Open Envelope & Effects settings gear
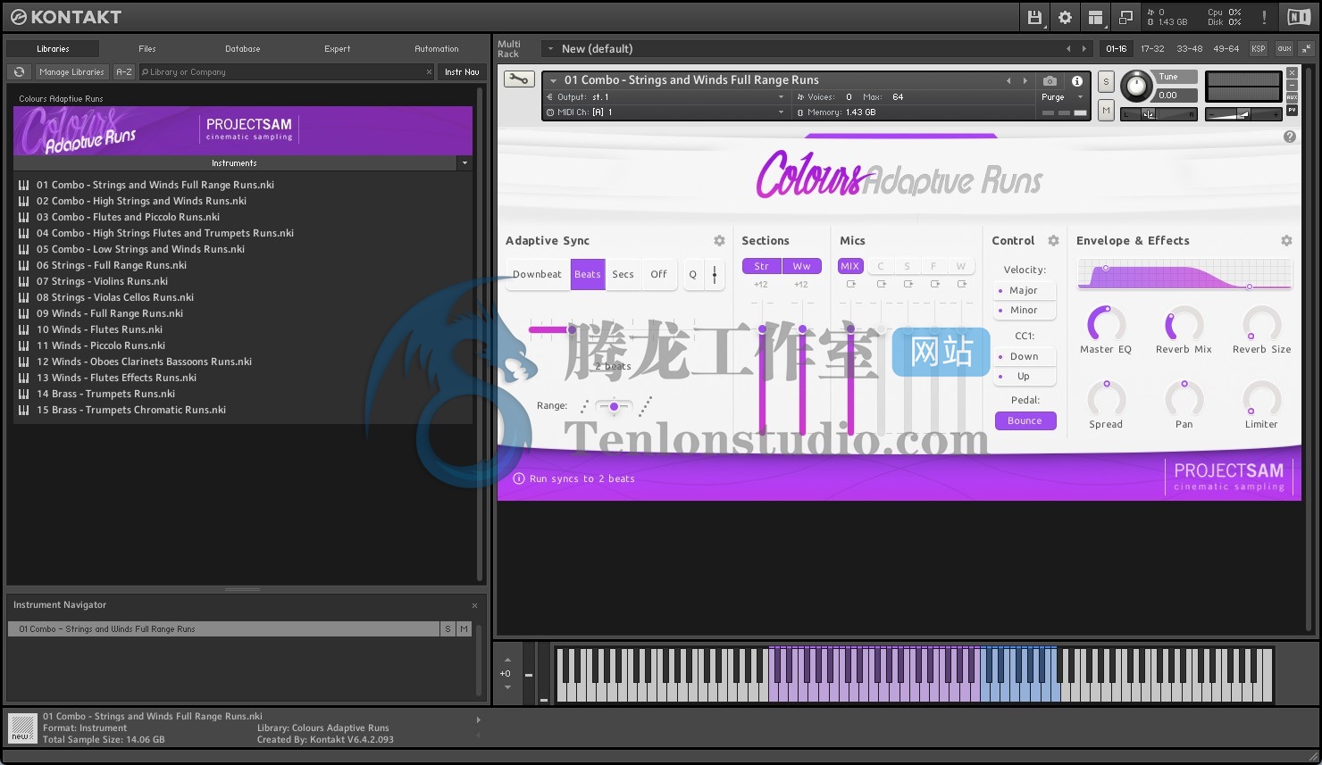1322x765 pixels. coord(1286,241)
